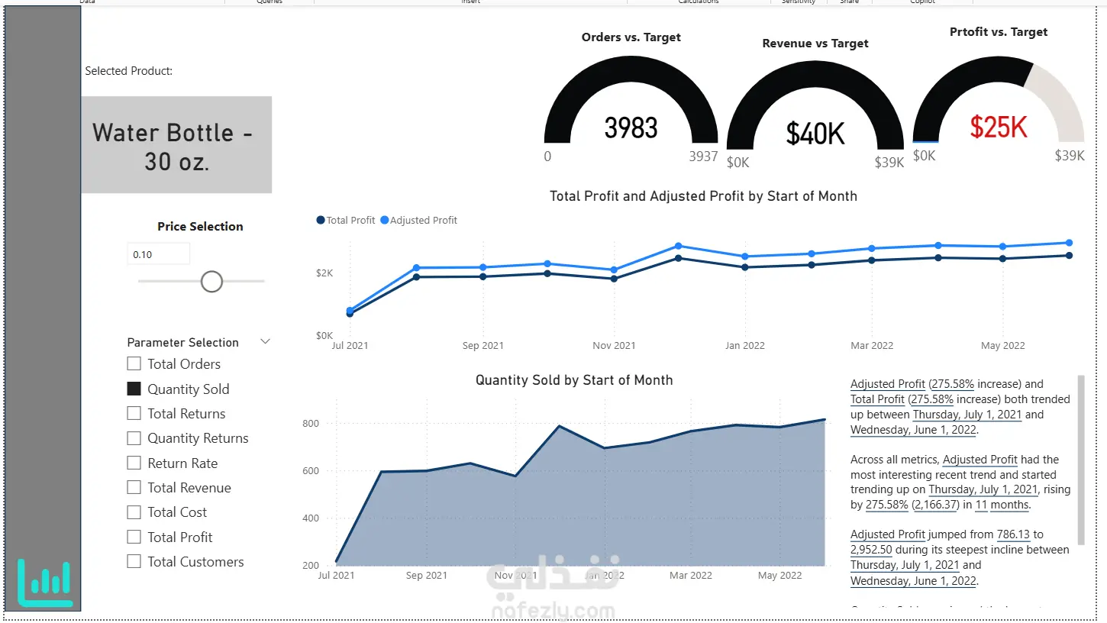Select the Total Revenue parameter checkbox
Screen dimensions: 1107x623
pos(134,487)
